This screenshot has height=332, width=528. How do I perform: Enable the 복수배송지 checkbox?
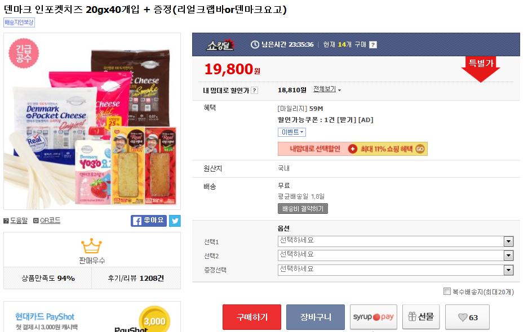pos(447,291)
